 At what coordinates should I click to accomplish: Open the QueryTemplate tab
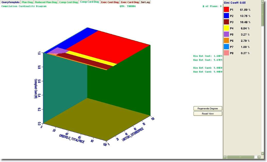coord(10,2)
